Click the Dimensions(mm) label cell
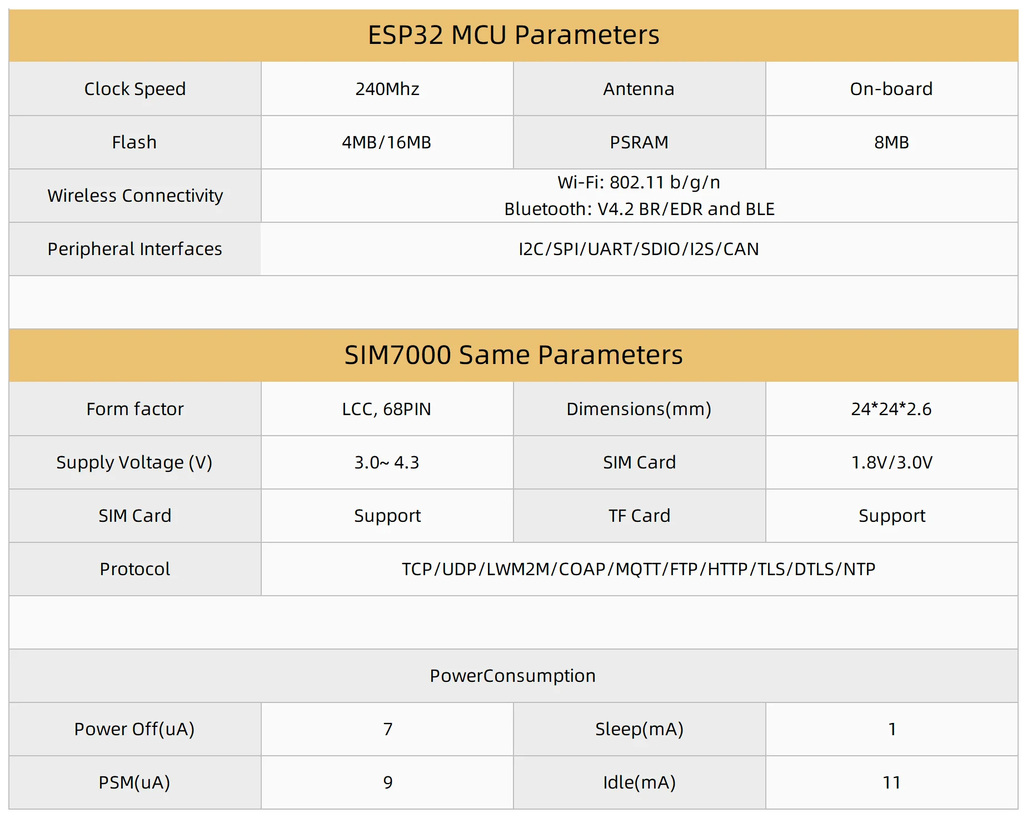This screenshot has height=818, width=1027. click(639, 409)
